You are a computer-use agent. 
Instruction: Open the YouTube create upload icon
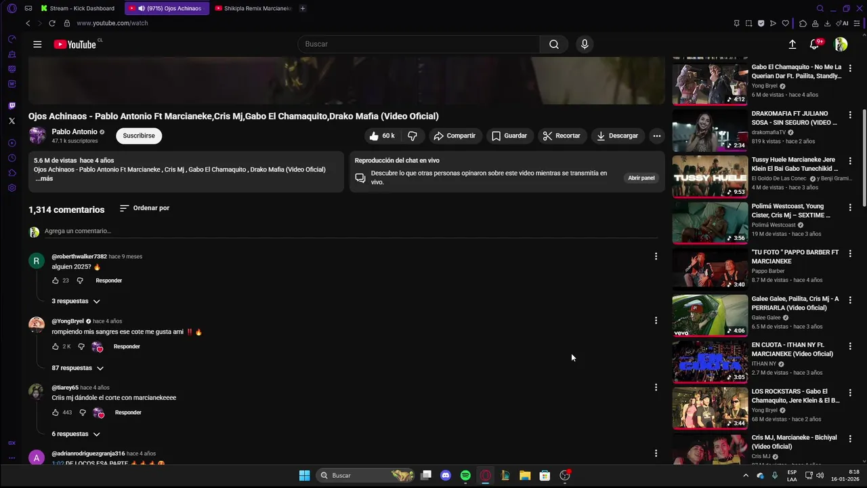[x=792, y=44]
